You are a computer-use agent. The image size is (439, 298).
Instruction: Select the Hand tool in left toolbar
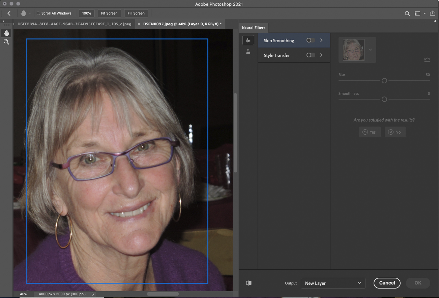click(6, 33)
